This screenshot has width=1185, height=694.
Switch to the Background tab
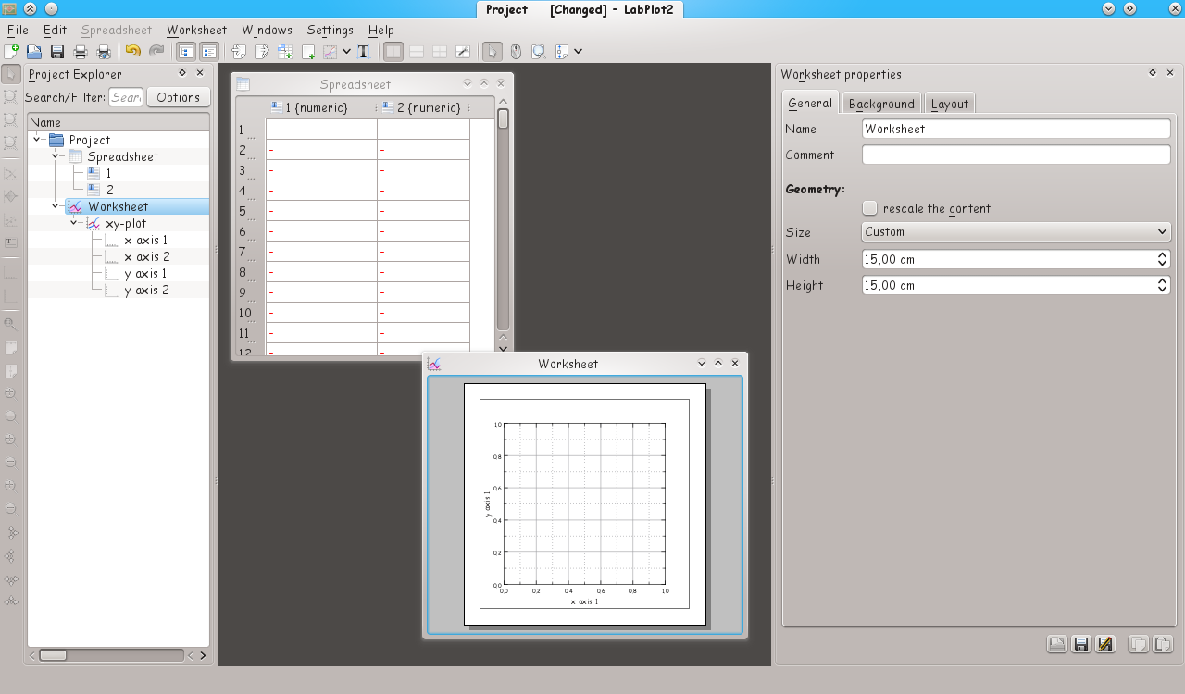point(880,104)
